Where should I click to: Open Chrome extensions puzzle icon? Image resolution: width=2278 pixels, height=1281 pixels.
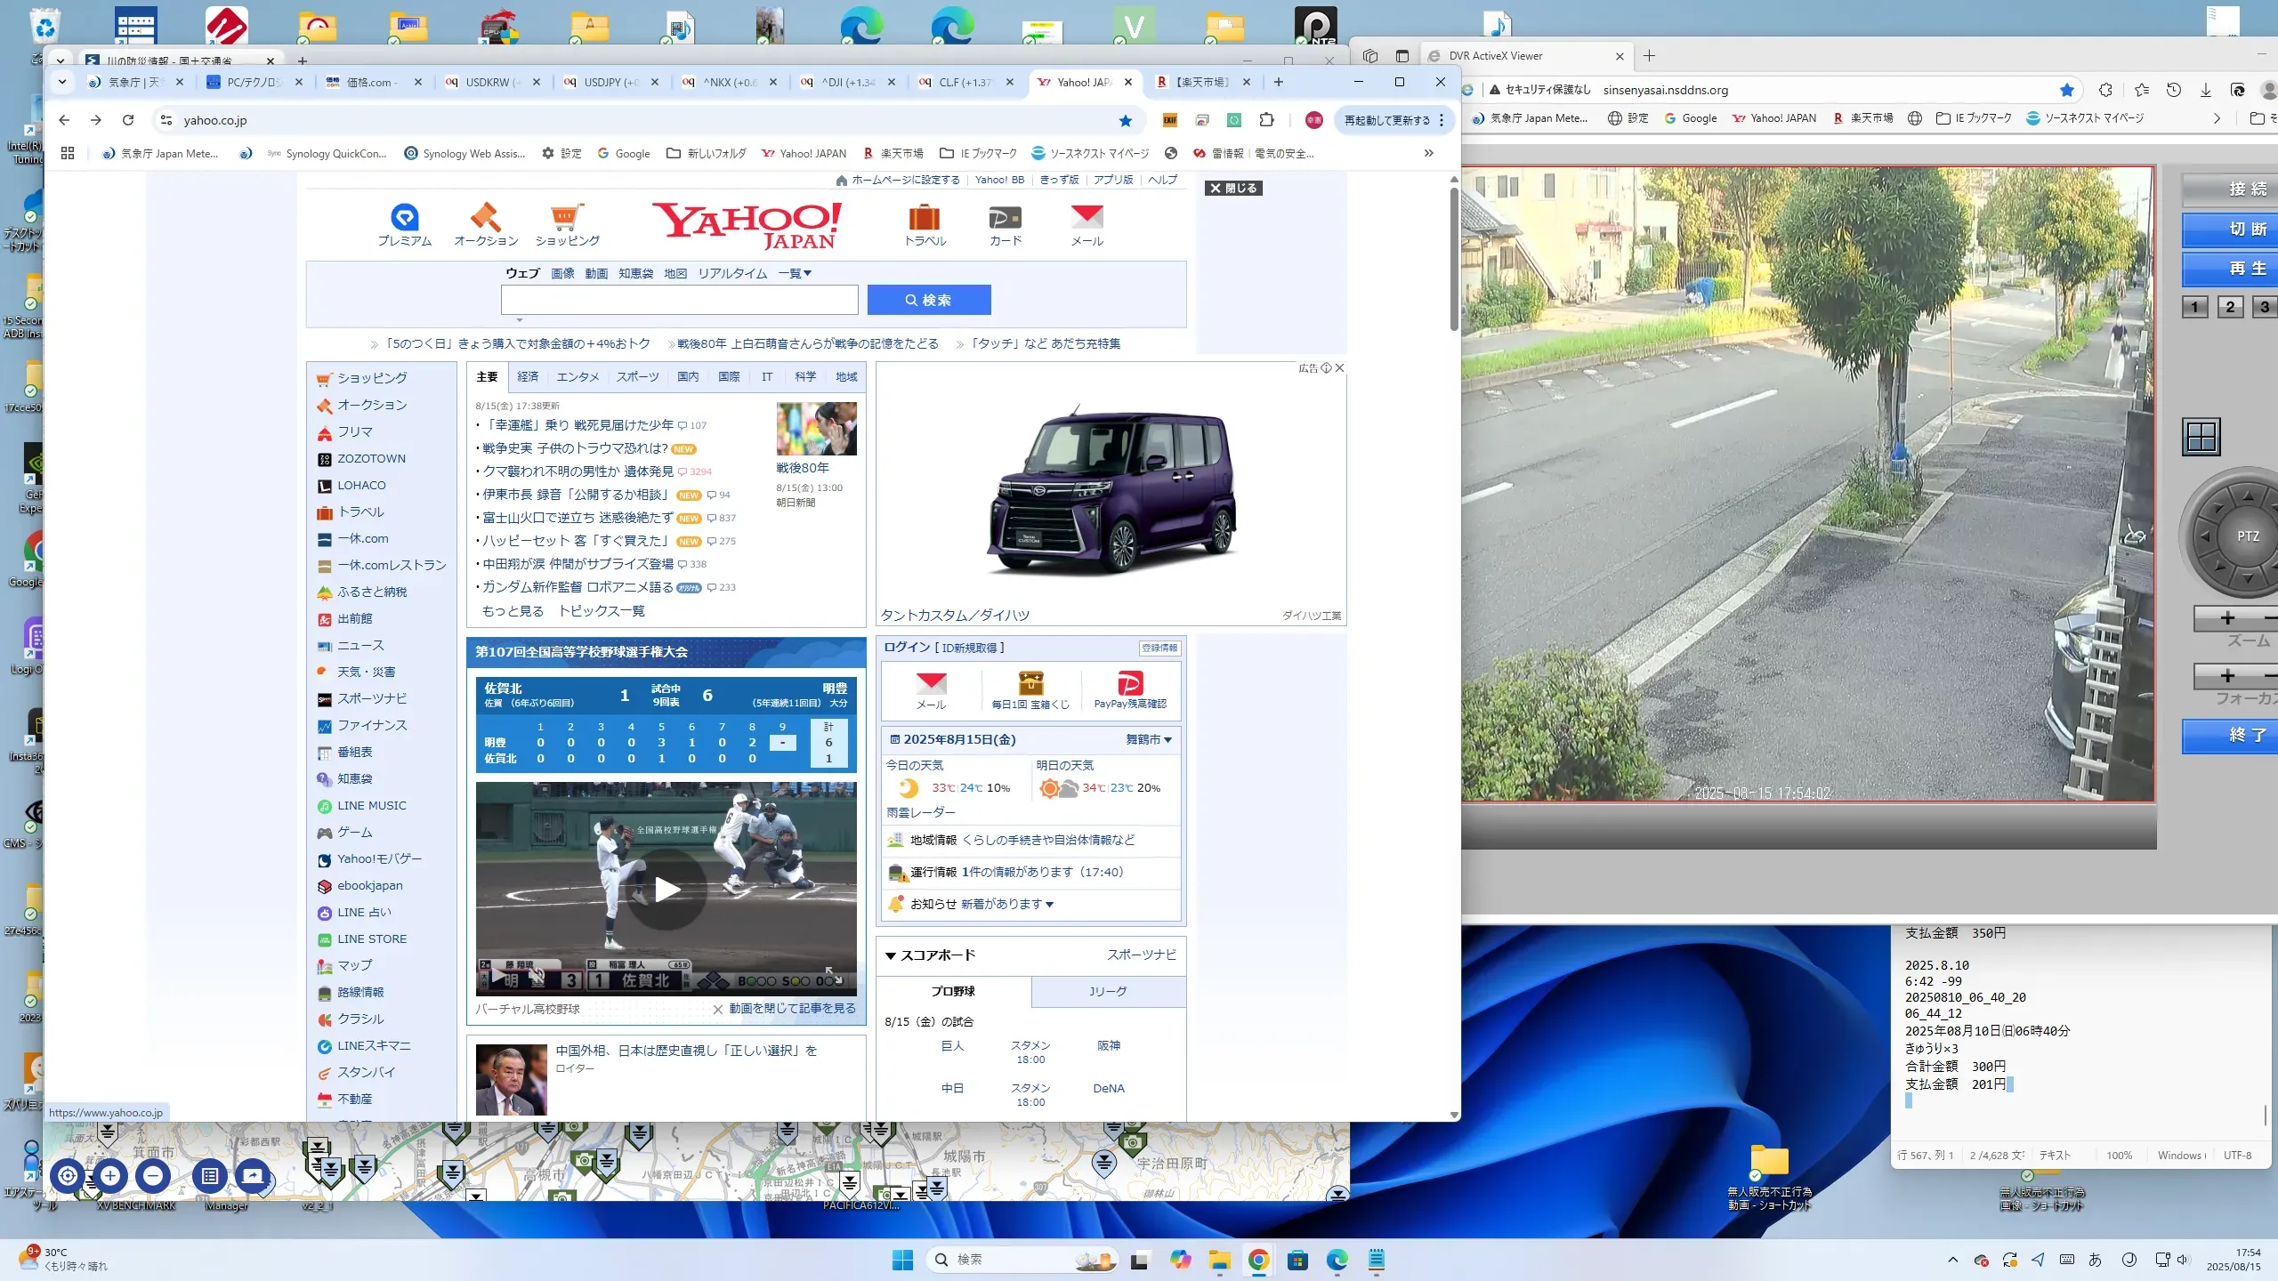[1266, 120]
